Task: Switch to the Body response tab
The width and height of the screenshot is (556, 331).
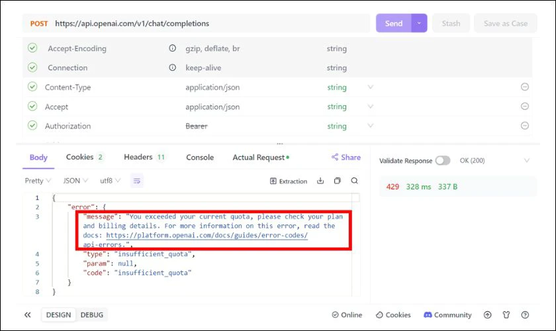Action: tap(38, 157)
